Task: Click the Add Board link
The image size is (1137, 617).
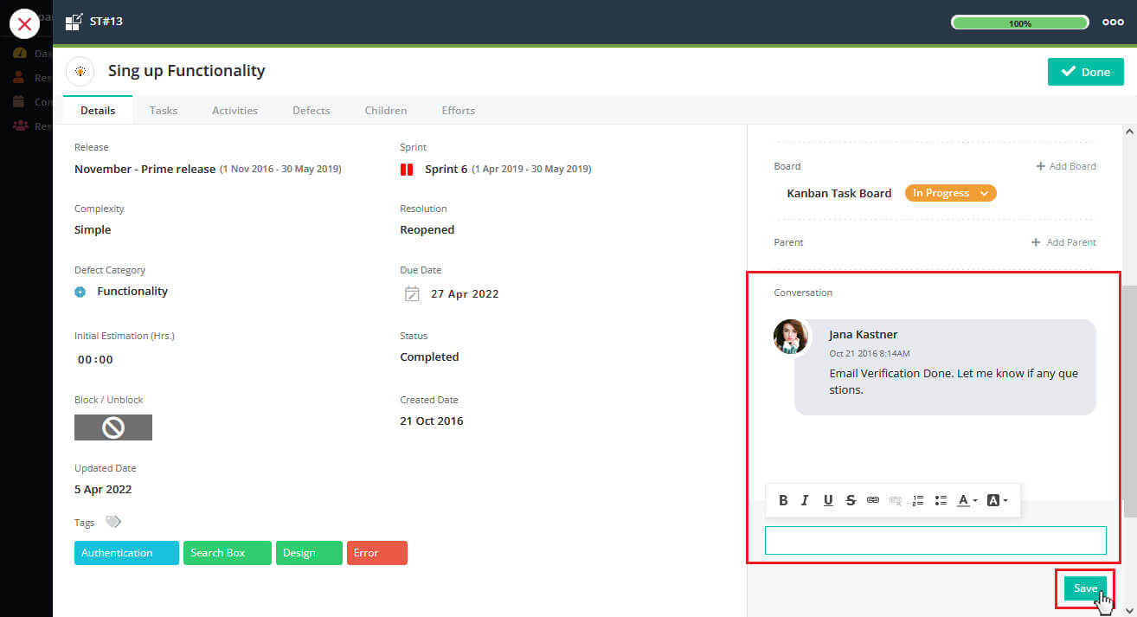Action: 1066,166
